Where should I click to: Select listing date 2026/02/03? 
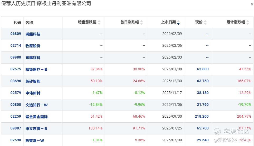[x=172, y=57]
